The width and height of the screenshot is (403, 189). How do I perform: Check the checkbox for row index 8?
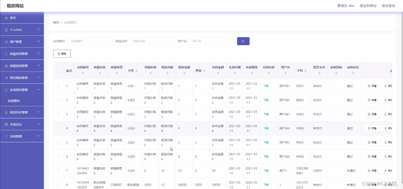pos(59,185)
